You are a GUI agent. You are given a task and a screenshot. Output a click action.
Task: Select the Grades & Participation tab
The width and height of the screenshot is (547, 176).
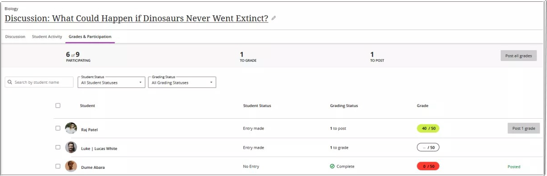click(x=90, y=37)
